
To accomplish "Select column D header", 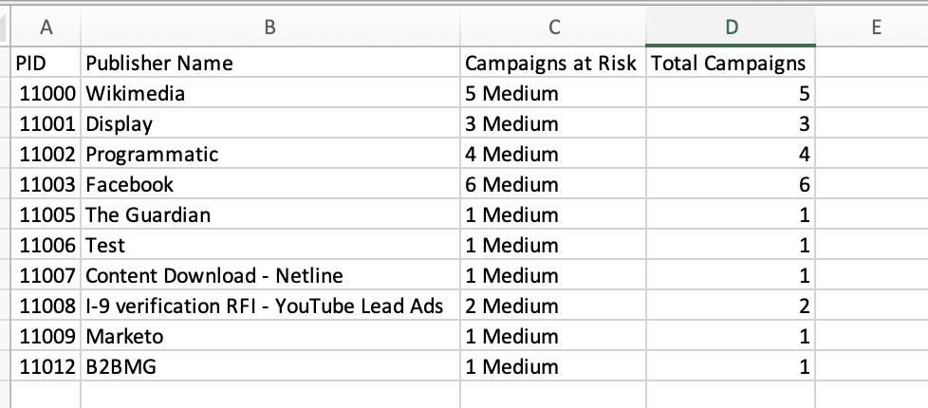I will pyautogui.click(x=730, y=28).
